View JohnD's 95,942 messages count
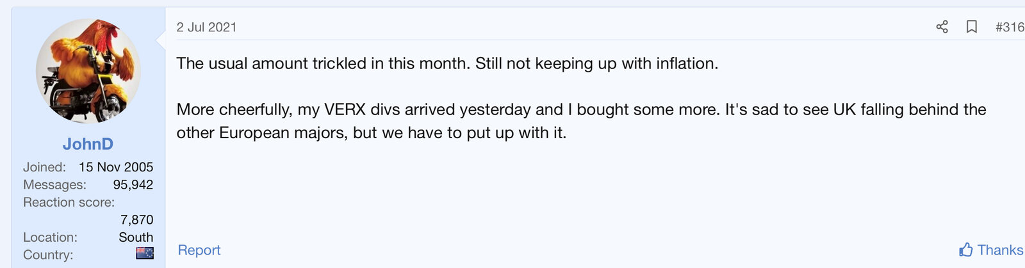This screenshot has width=1025, height=268. [133, 185]
